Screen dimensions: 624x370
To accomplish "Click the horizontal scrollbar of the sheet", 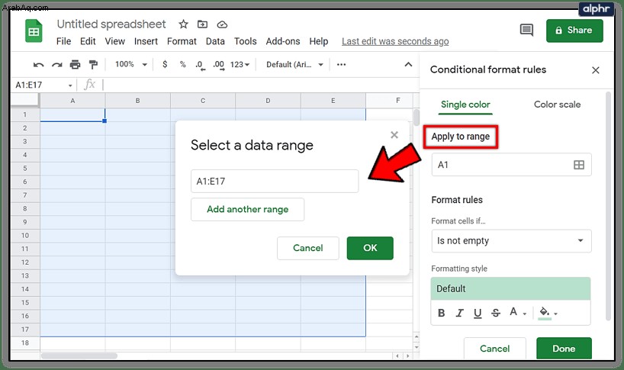I will point(79,356).
